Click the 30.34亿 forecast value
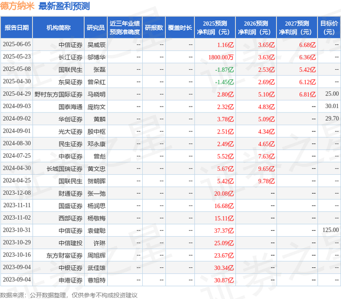341x299 pixels. point(224,268)
